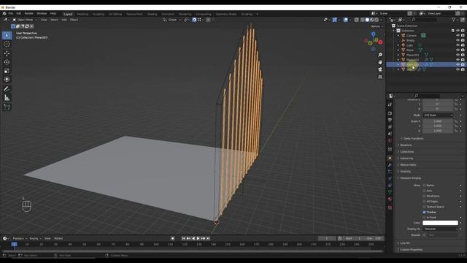
Task: Click the viewport pan hand icon
Action: (380, 62)
